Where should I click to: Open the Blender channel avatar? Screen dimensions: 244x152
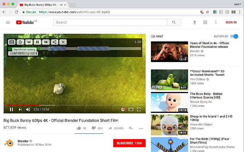[x=9, y=143]
